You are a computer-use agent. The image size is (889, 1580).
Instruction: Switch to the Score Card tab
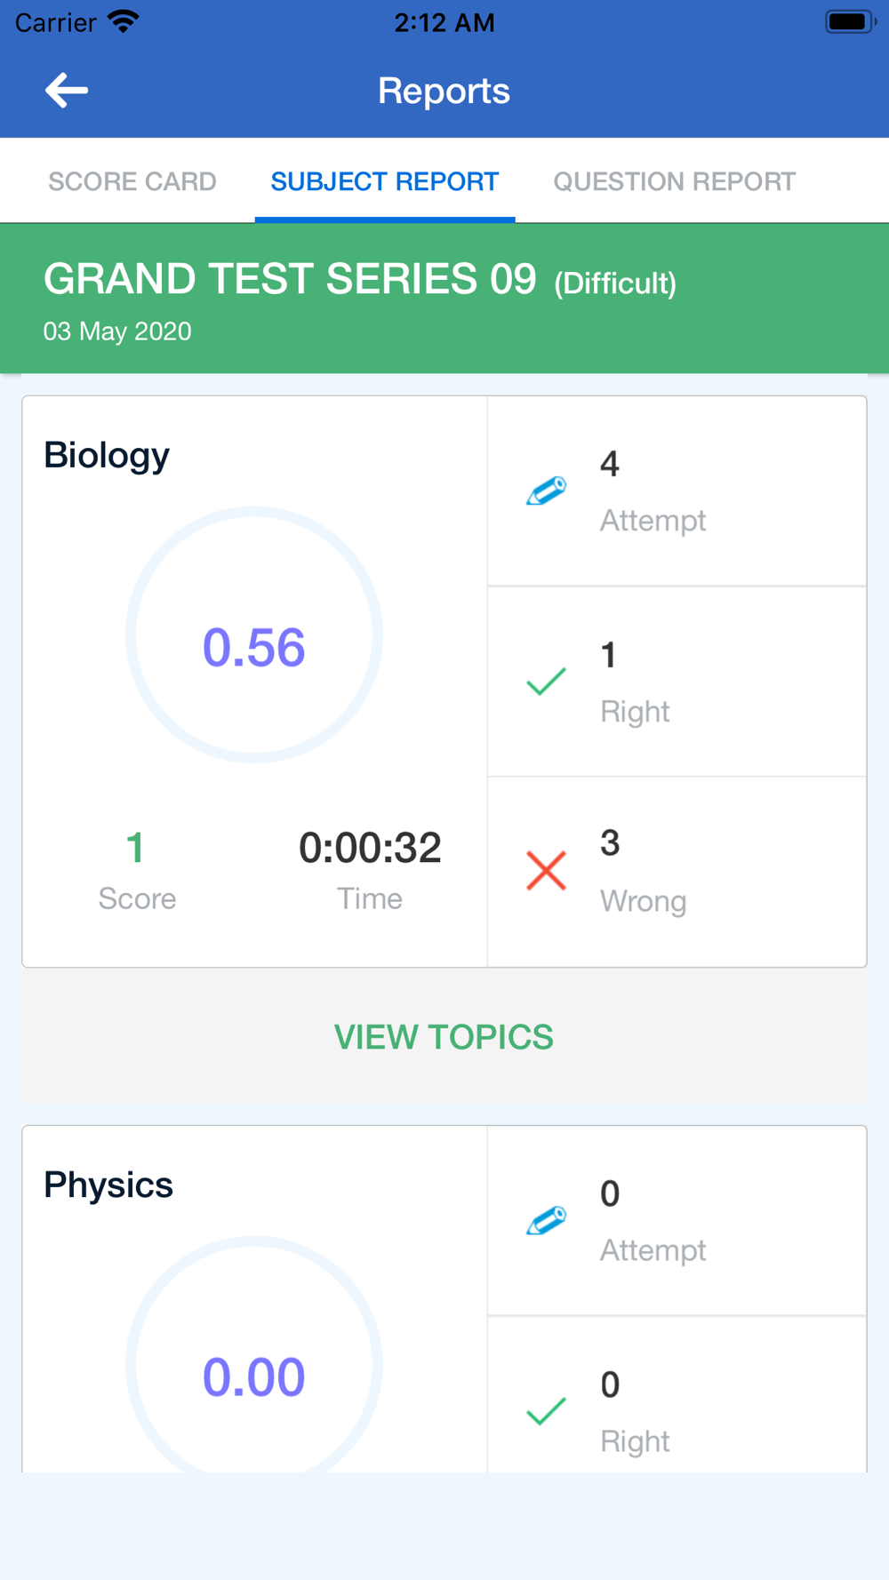pyautogui.click(x=132, y=181)
